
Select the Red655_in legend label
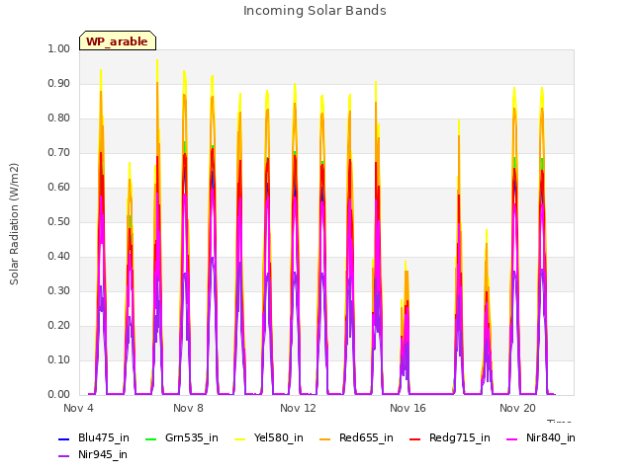tap(366, 437)
